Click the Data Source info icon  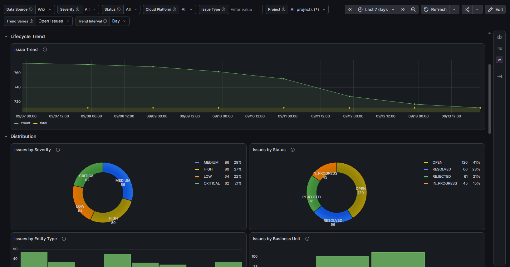click(x=31, y=9)
